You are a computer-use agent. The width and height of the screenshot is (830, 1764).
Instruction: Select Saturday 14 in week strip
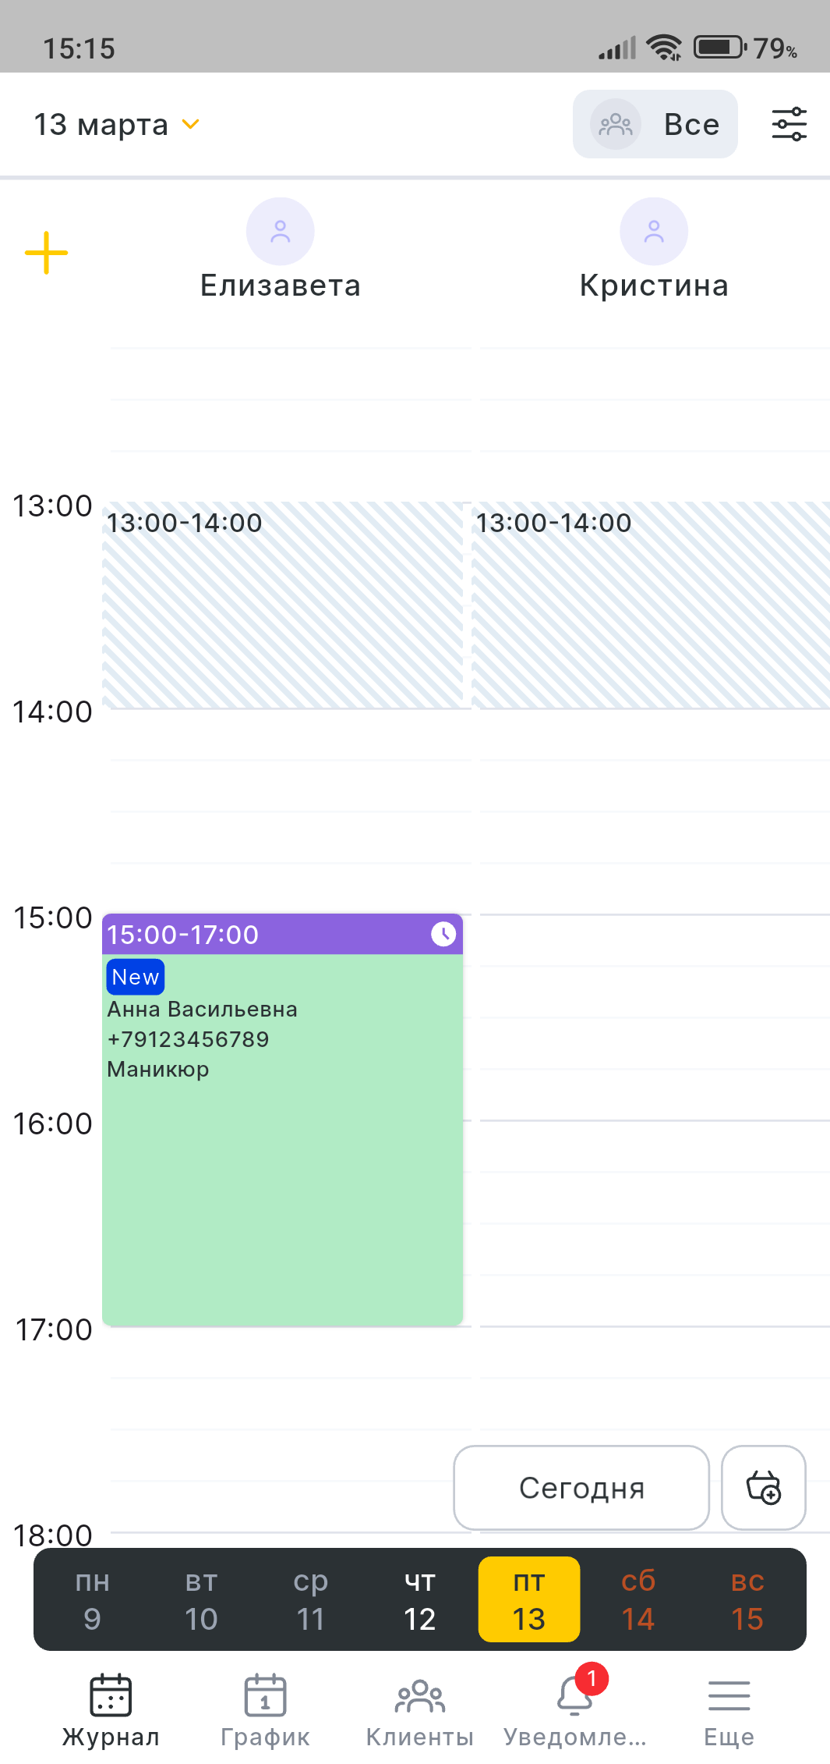pyautogui.click(x=638, y=1599)
